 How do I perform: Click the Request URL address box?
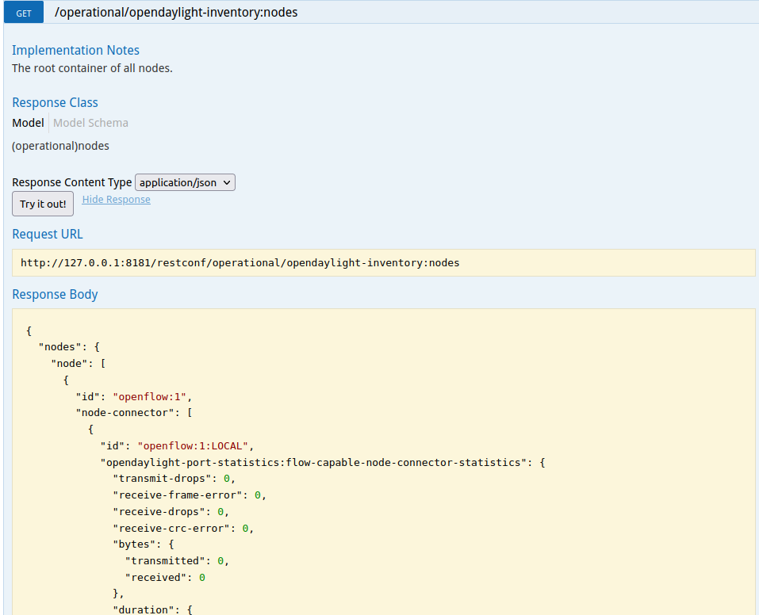(x=384, y=262)
